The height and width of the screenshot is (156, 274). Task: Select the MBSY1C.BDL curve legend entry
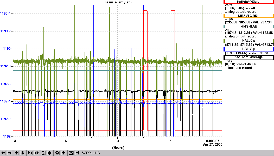[x=248, y=16]
